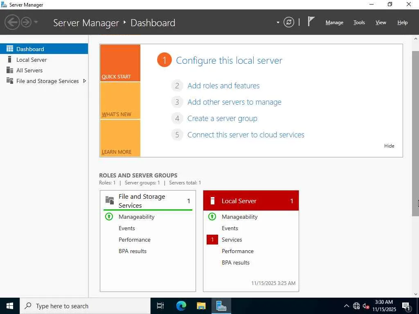The image size is (419, 314).
Task: Open BPA results in Local Server tile
Action: (x=236, y=263)
